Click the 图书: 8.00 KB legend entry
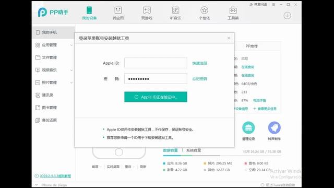The height and width of the screenshot is (188, 334). (256, 163)
